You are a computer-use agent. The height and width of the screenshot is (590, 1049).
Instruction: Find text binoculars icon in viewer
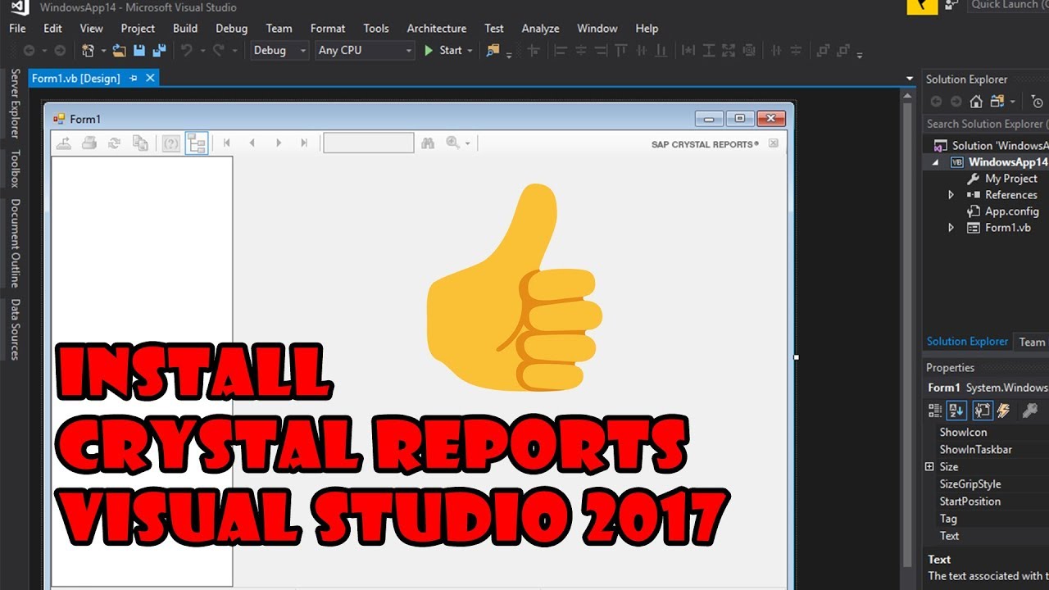click(427, 143)
